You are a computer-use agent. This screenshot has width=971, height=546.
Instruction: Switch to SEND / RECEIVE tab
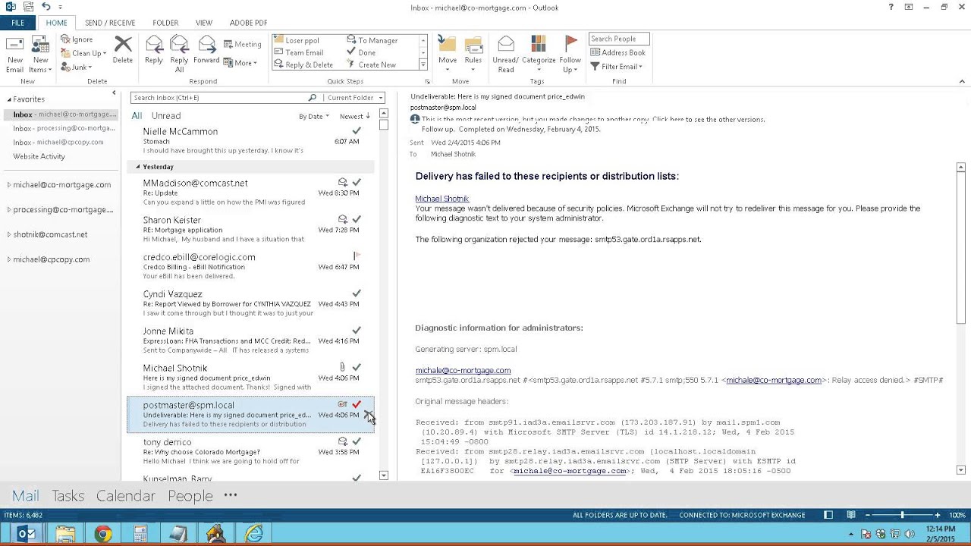[x=110, y=23]
